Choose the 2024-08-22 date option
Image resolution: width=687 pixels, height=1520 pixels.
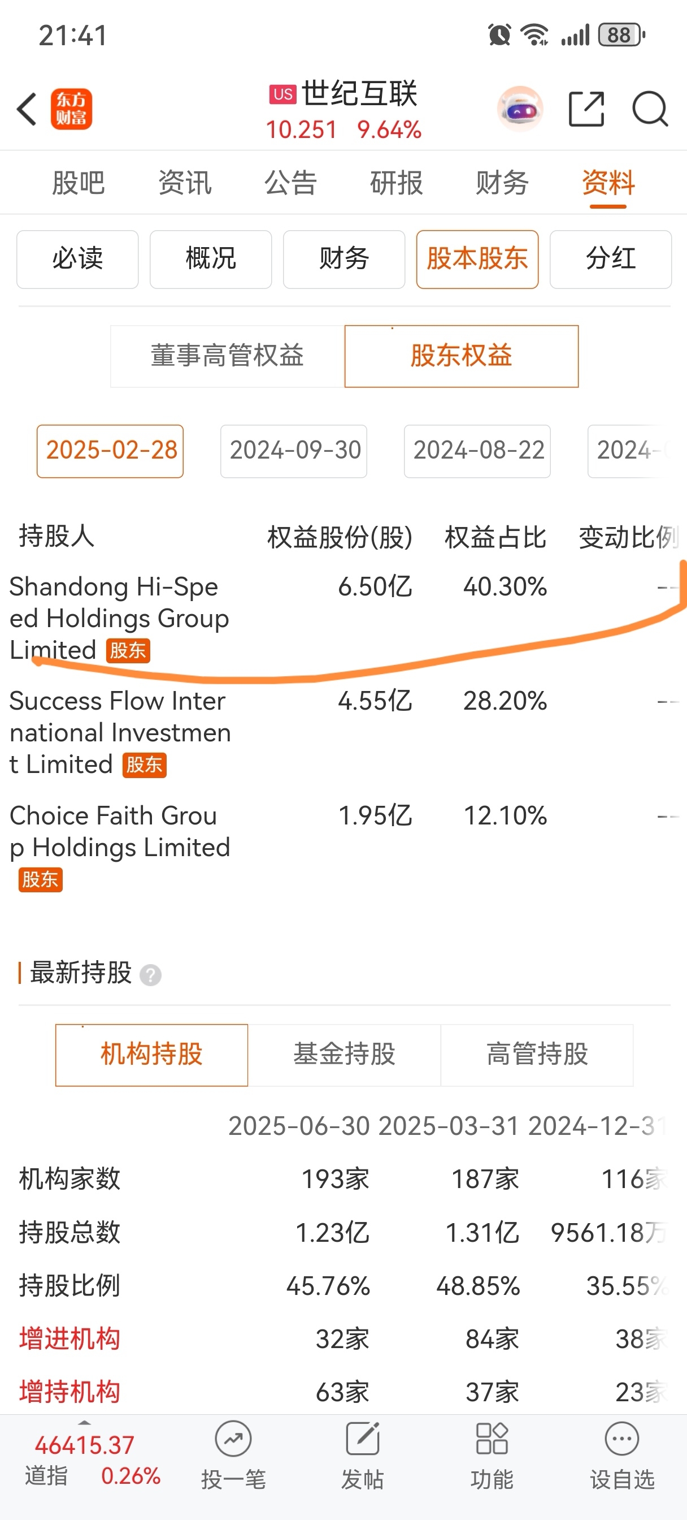477,451
